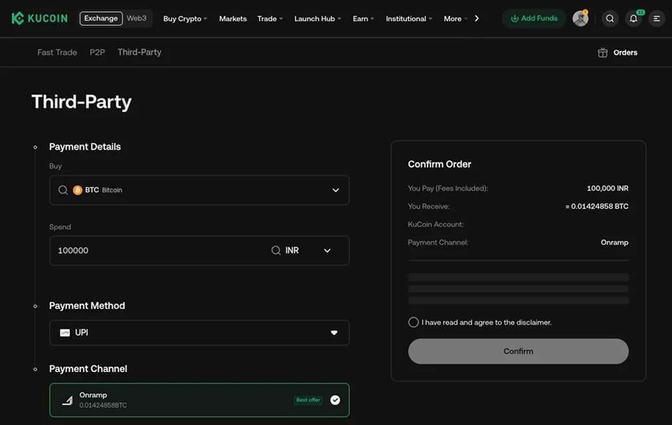
Task: Switch to the Exchange mode
Action: (x=101, y=19)
